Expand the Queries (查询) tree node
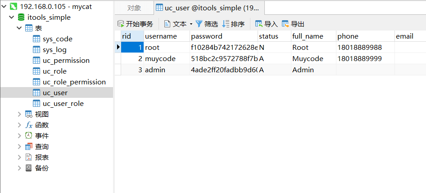Screen dimensions: 426x193 click(x=19, y=147)
